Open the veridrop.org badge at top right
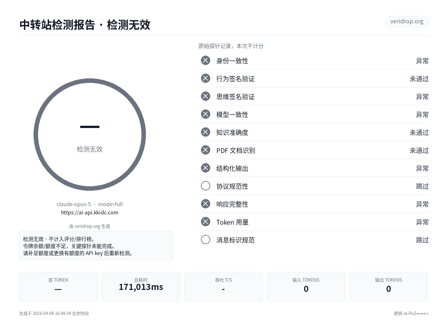The height and width of the screenshot is (320, 448). coord(407,21)
